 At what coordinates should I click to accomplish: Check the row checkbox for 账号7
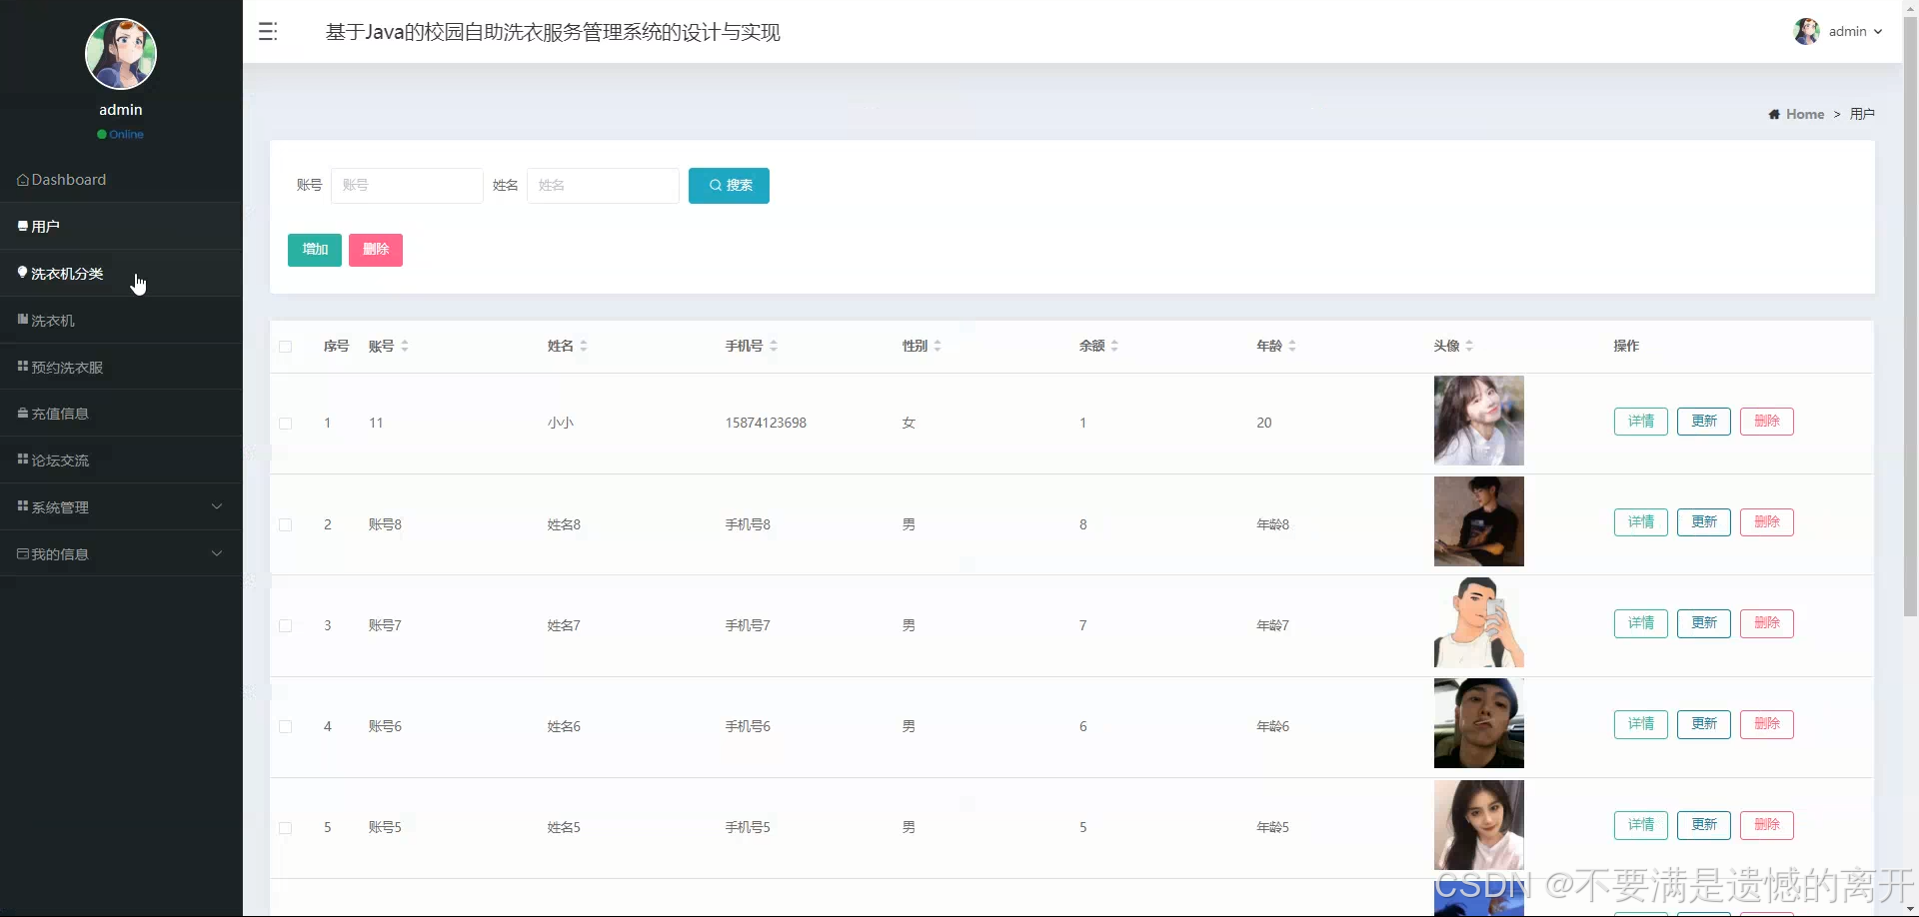point(286,626)
